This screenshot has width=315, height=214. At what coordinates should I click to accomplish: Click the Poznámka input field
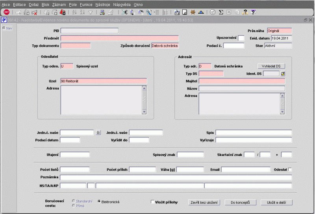pos(176,177)
